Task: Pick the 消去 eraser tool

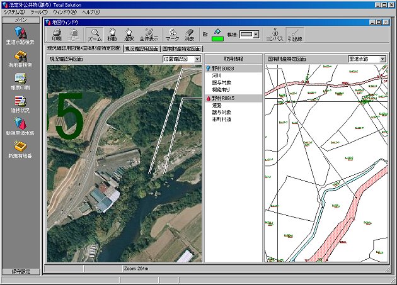Action: click(189, 35)
